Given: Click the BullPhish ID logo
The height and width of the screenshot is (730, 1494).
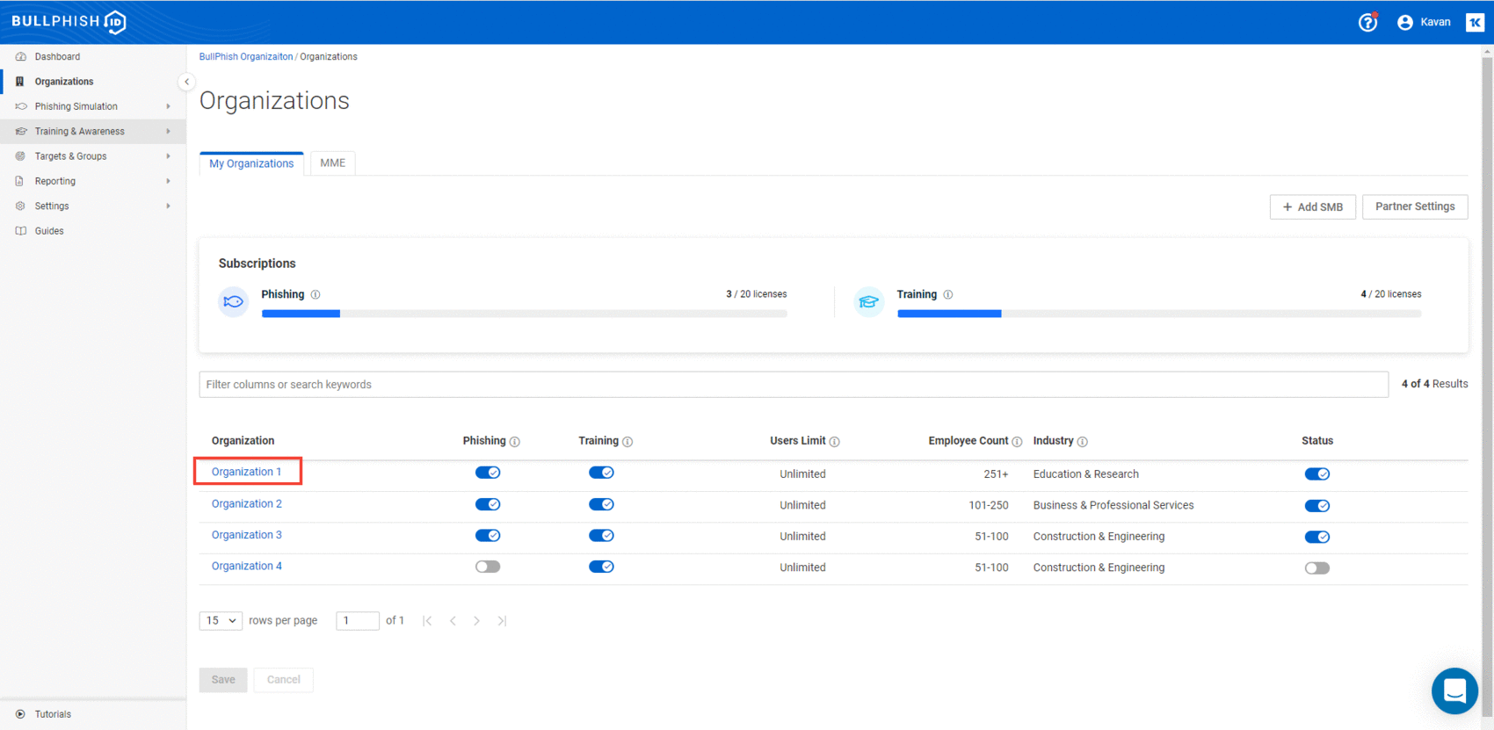Looking at the screenshot, I should pyautogui.click(x=69, y=21).
